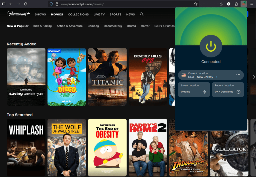Screen dimensions: 256x177
Task: Click the Connected status text
Action: coord(211,62)
